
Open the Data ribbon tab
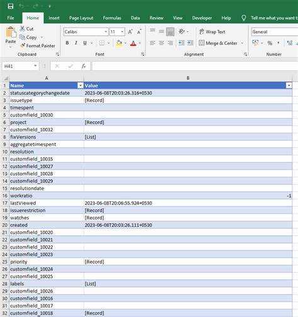coord(135,18)
